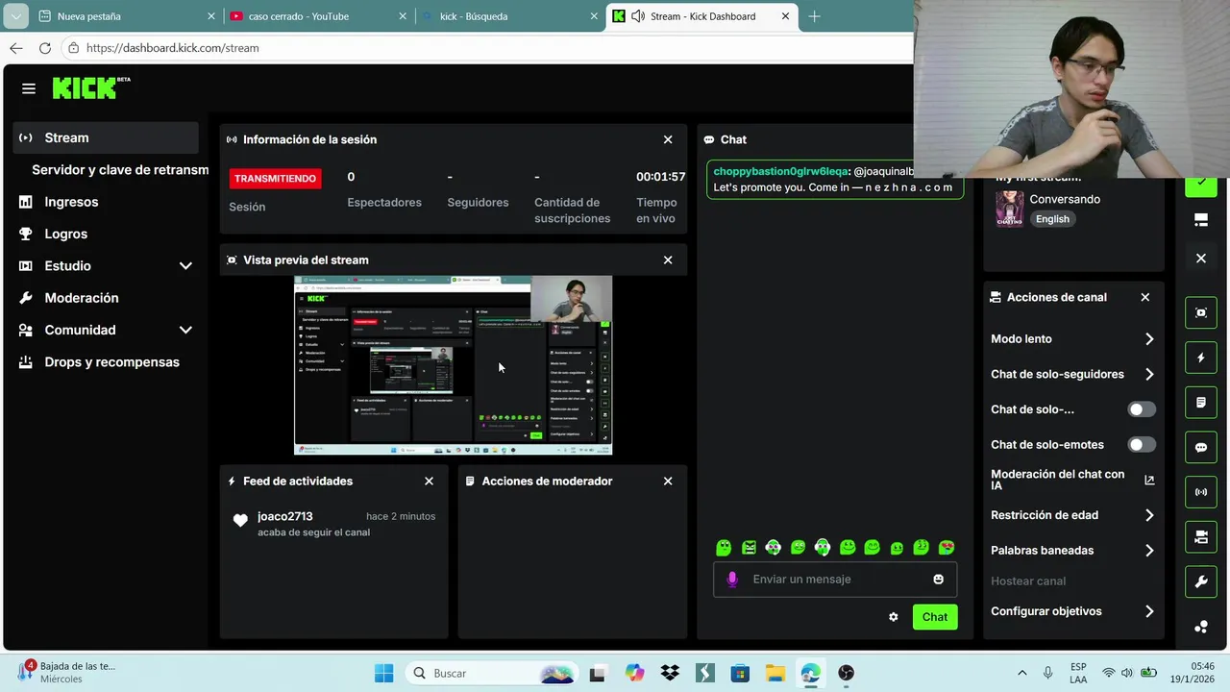Click choppybastion0glrw6leqa username in chat
This screenshot has height=692, width=1230.
[x=781, y=171]
